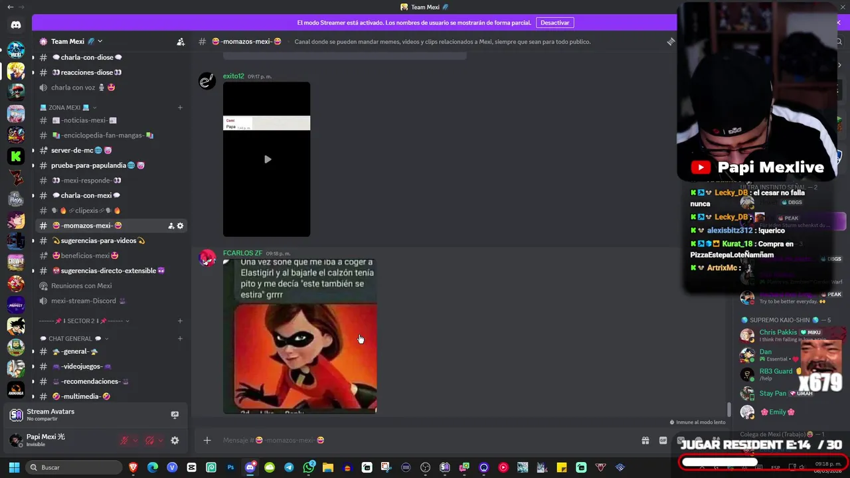Open invite icon on momazos-mexi channel
The height and width of the screenshot is (478, 850).
(171, 226)
